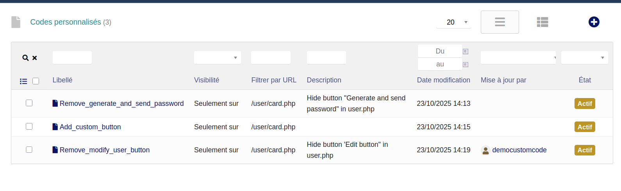Image resolution: width=621 pixels, height=191 pixels.
Task: Sort by the Date modification column header
Action: coord(443,80)
